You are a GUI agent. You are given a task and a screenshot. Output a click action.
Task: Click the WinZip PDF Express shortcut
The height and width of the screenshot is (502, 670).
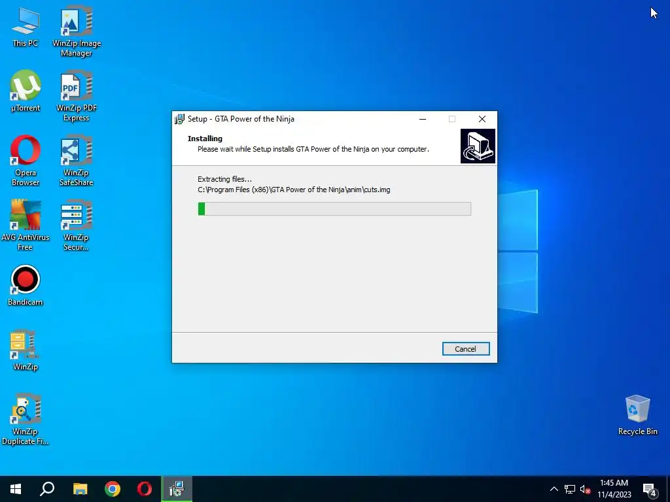pyautogui.click(x=77, y=97)
